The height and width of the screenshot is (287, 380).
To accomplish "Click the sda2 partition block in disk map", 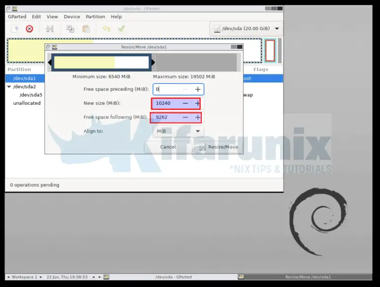I will (x=270, y=50).
